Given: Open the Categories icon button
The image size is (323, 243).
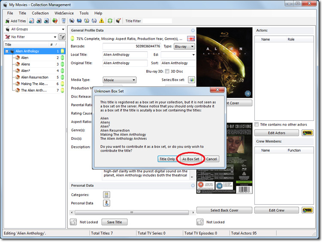Looking at the screenshot, I should [x=106, y=195].
